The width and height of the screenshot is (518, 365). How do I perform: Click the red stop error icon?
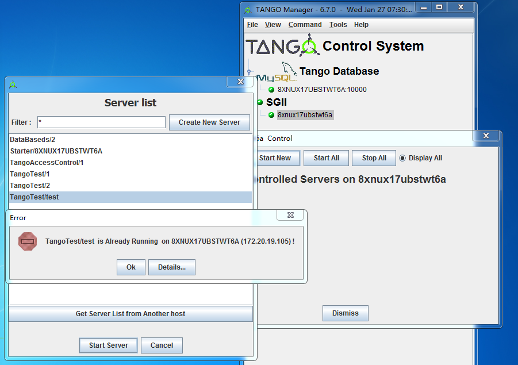pyautogui.click(x=28, y=241)
